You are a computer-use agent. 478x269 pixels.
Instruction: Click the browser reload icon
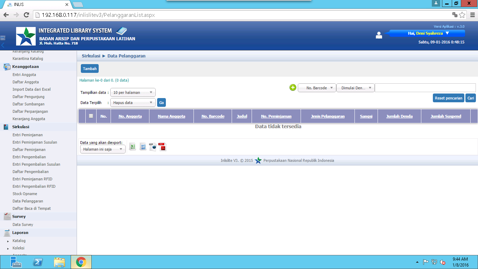pos(26,15)
